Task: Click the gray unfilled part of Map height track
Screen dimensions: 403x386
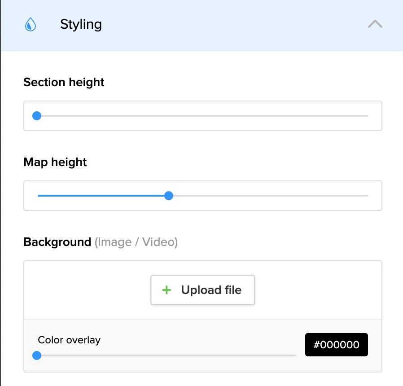Action: (269, 196)
